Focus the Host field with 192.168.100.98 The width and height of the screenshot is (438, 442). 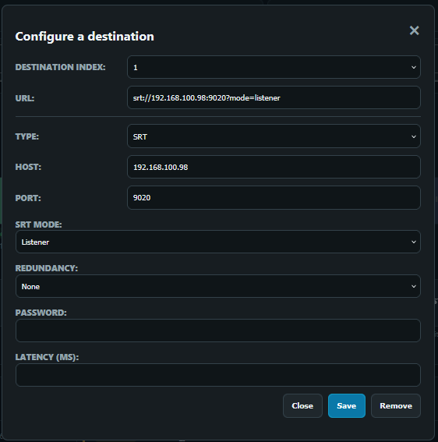click(x=274, y=167)
